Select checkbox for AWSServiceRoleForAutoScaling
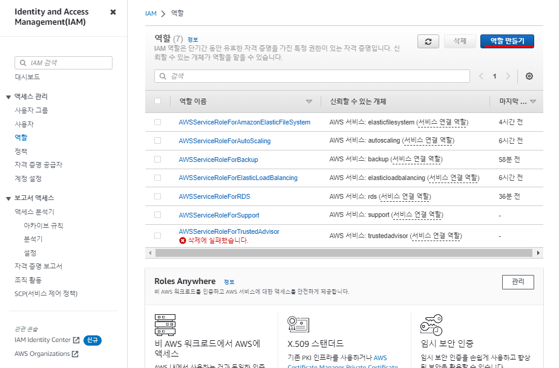The height and width of the screenshot is (368, 559). (157, 141)
